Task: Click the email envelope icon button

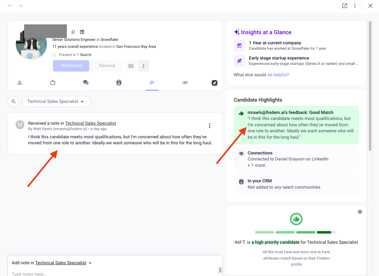Action: point(131,66)
